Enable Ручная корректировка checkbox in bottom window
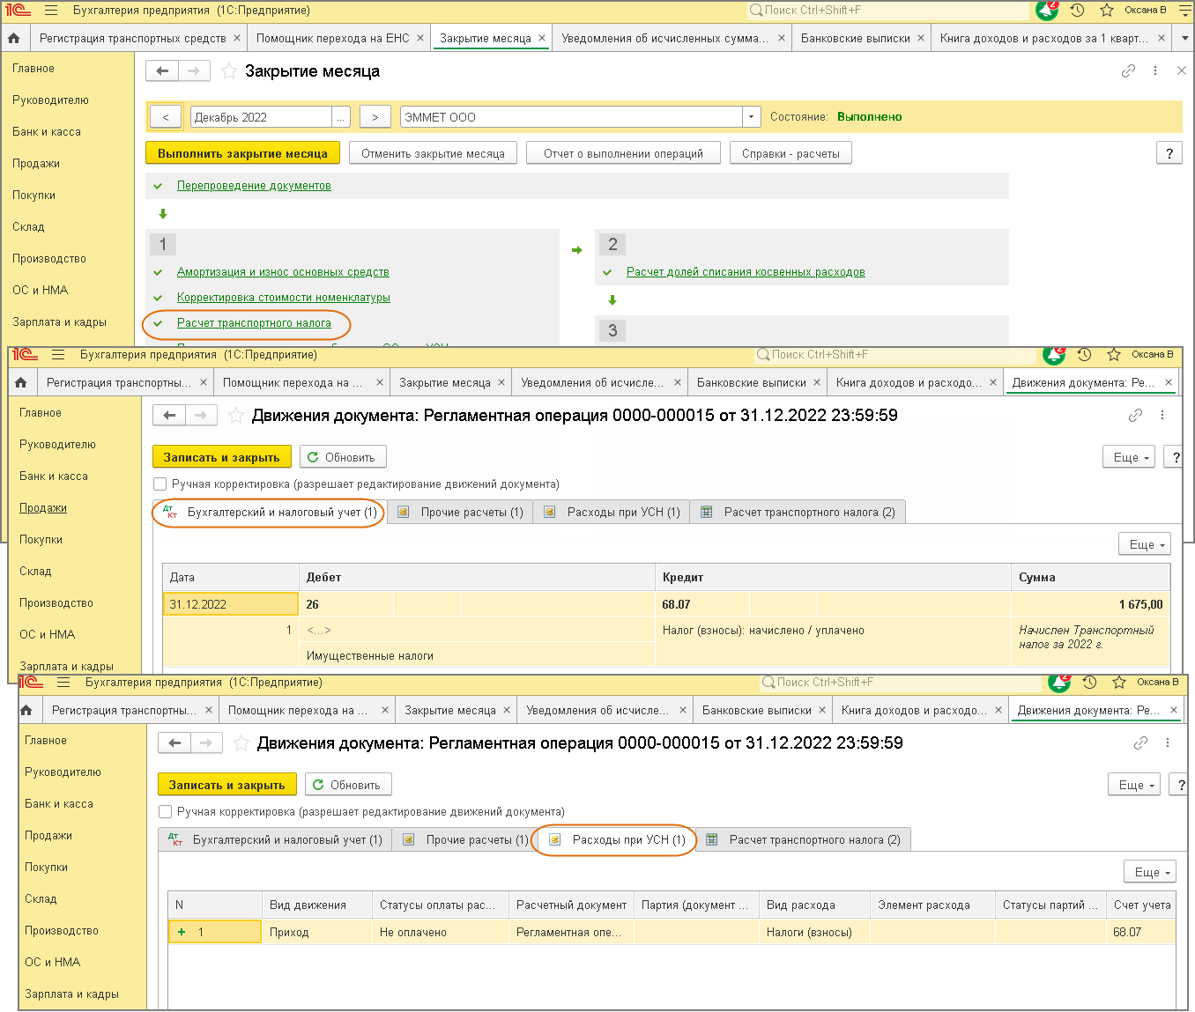Viewport: 1195px width, 1012px height. [x=165, y=812]
